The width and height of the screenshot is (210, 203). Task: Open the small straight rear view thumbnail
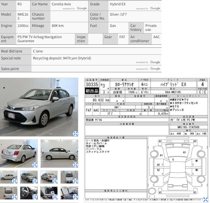pos(9,193)
